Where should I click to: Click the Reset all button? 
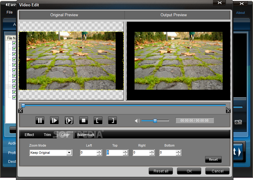click(x=161, y=171)
